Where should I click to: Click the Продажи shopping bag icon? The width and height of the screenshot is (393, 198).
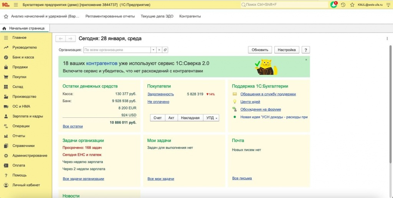[x=6, y=67]
